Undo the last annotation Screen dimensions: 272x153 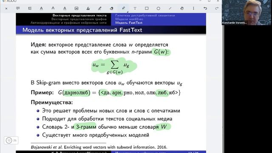205,8
